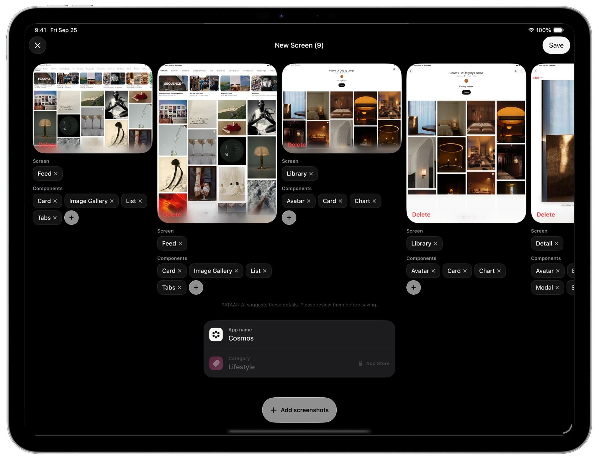This screenshot has height=459, width=599.
Task: Remove Library tag from third screenshot
Action: click(x=311, y=174)
